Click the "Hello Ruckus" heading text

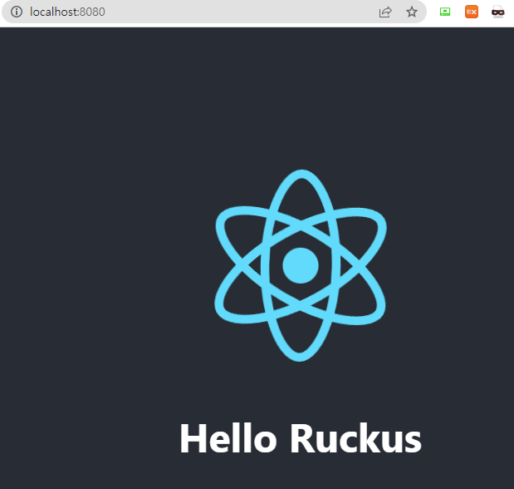301,438
